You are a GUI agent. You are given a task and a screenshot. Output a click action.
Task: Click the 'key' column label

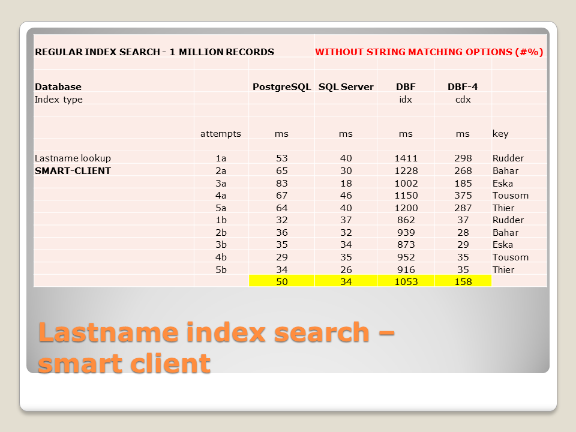(500, 134)
